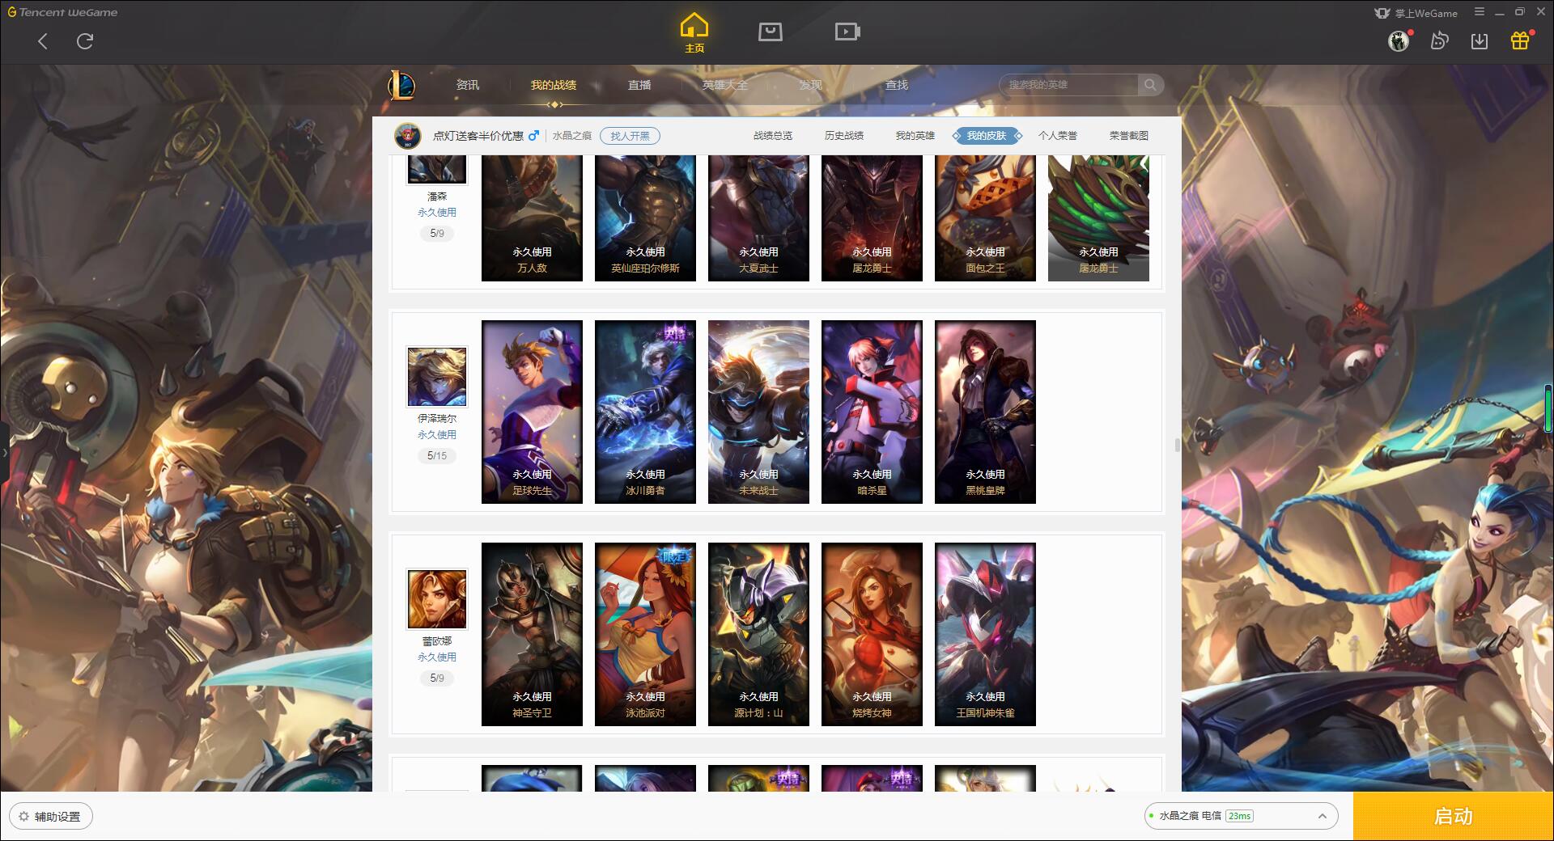Switch to 战绩总览 sub-tab

773,136
